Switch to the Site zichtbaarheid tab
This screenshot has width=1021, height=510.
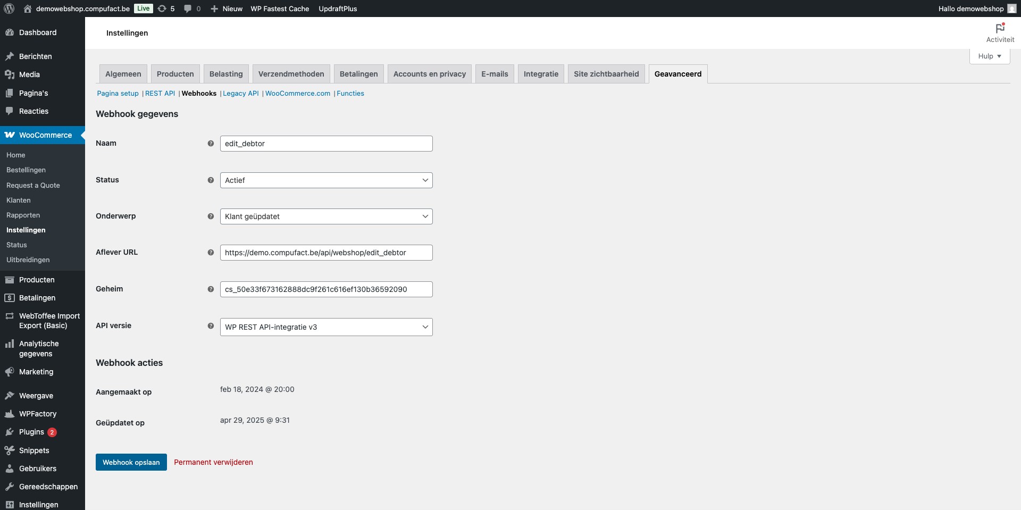pos(606,74)
